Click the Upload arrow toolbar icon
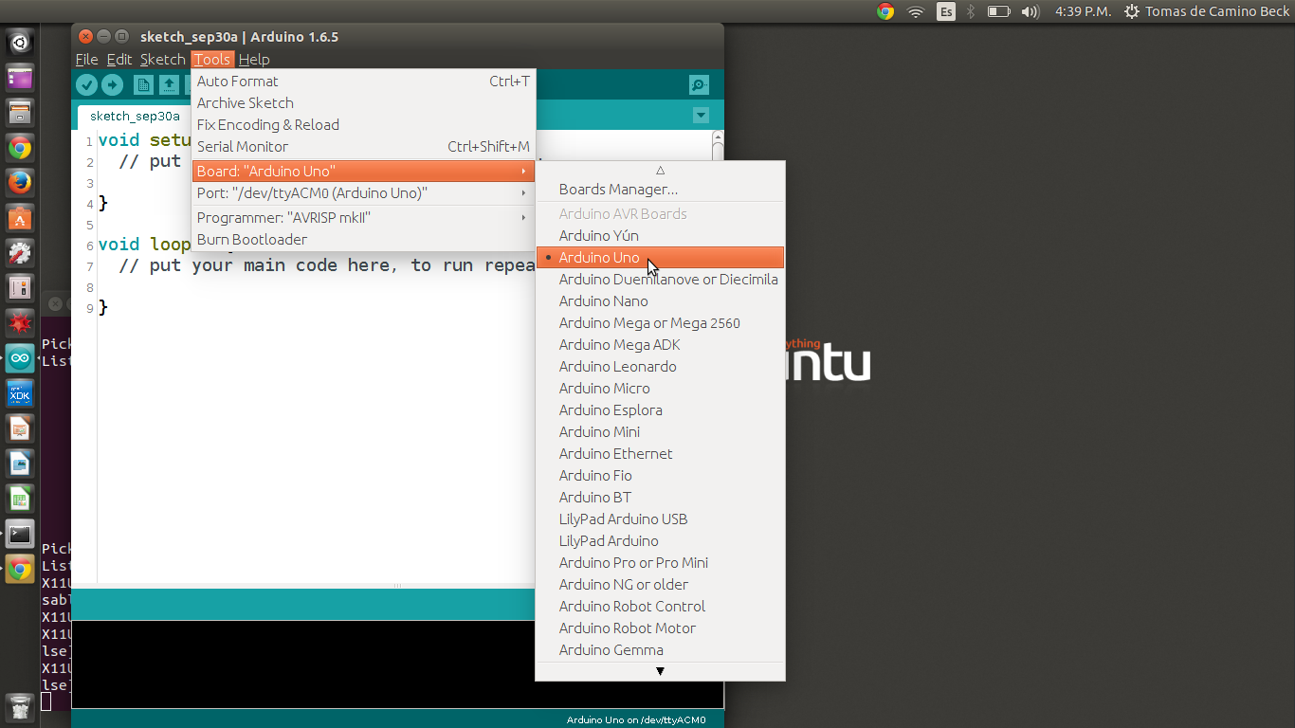 (112, 85)
